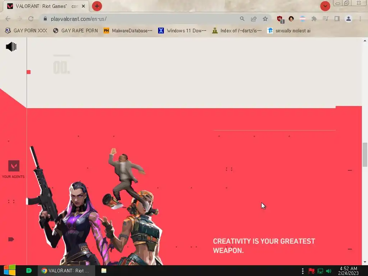Open the media controls icon in toolbar
The height and width of the screenshot is (276, 368).
point(325,19)
